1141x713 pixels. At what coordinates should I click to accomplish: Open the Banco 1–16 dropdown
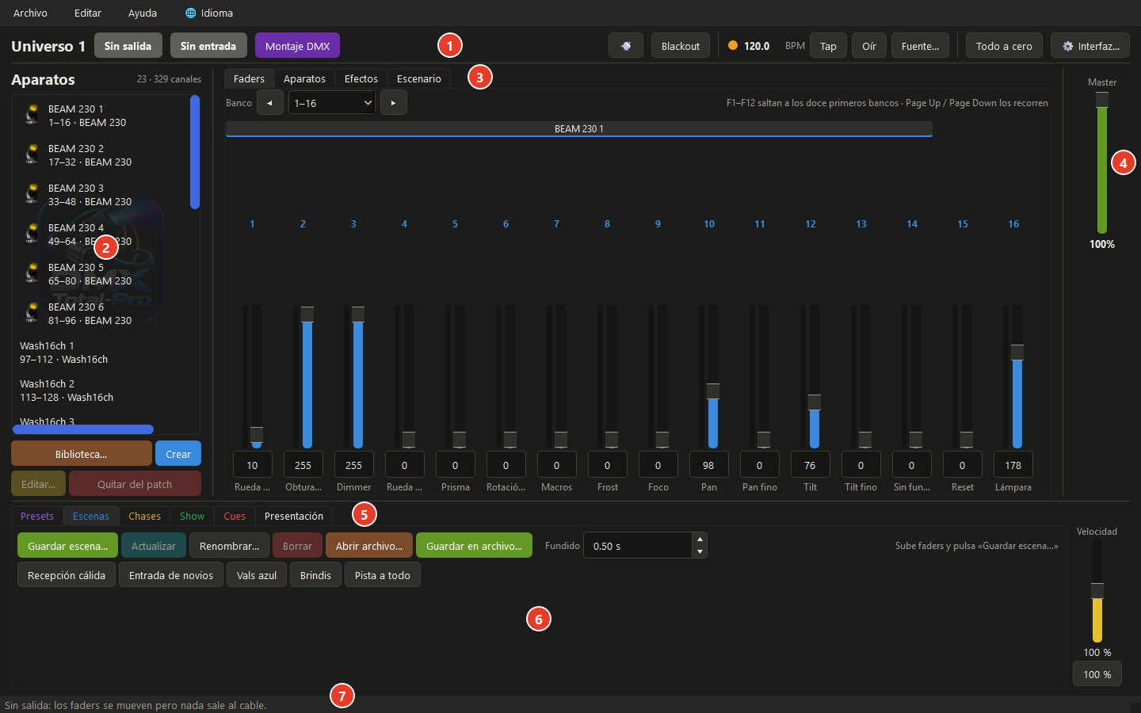332,102
